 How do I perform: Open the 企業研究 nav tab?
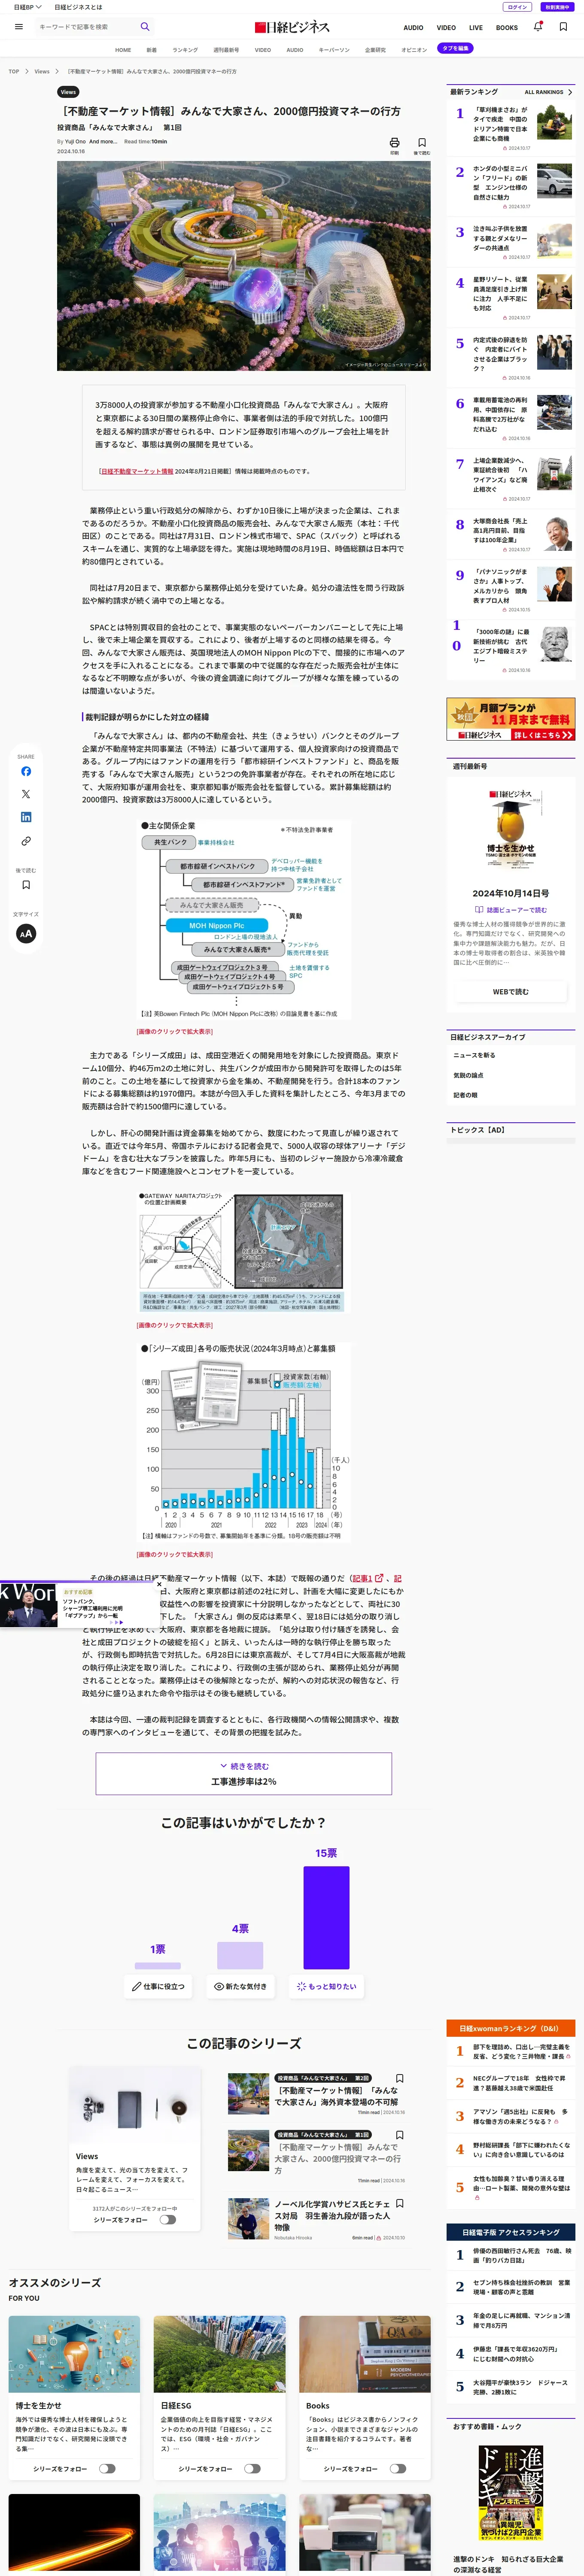point(375,49)
